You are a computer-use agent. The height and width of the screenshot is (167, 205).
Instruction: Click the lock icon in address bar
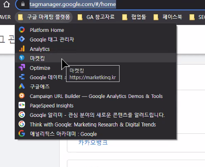[23, 4]
